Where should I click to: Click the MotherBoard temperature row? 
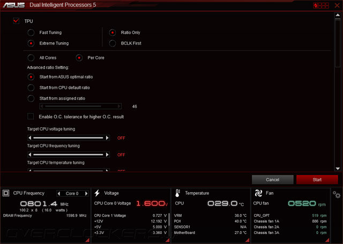pyautogui.click(x=210, y=233)
